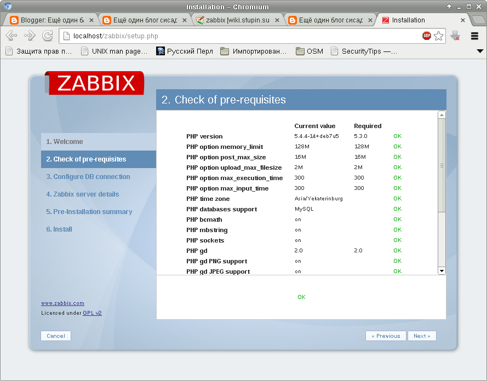Click the PHP gd PNG support label
The width and height of the screenshot is (487, 381).
point(217,261)
